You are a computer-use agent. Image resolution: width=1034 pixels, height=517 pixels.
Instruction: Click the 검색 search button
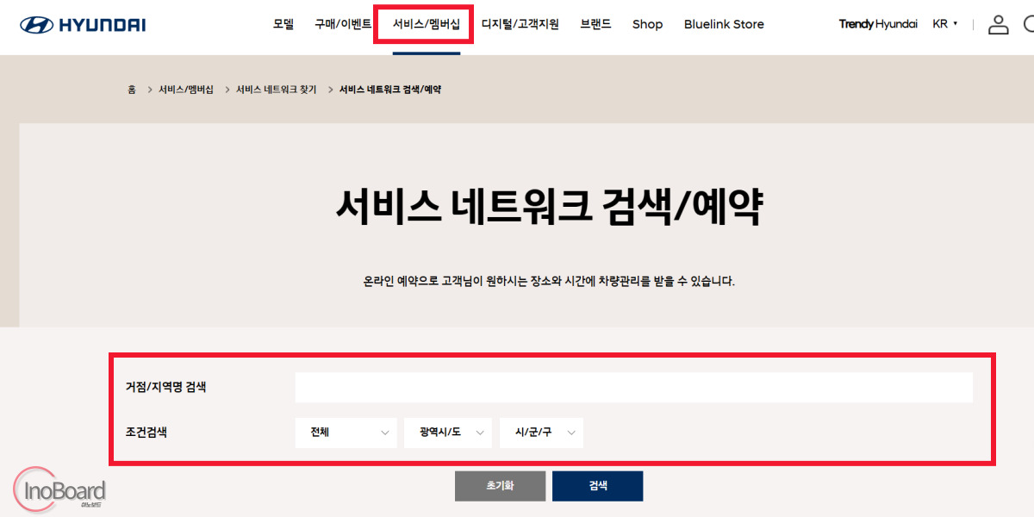tap(597, 486)
